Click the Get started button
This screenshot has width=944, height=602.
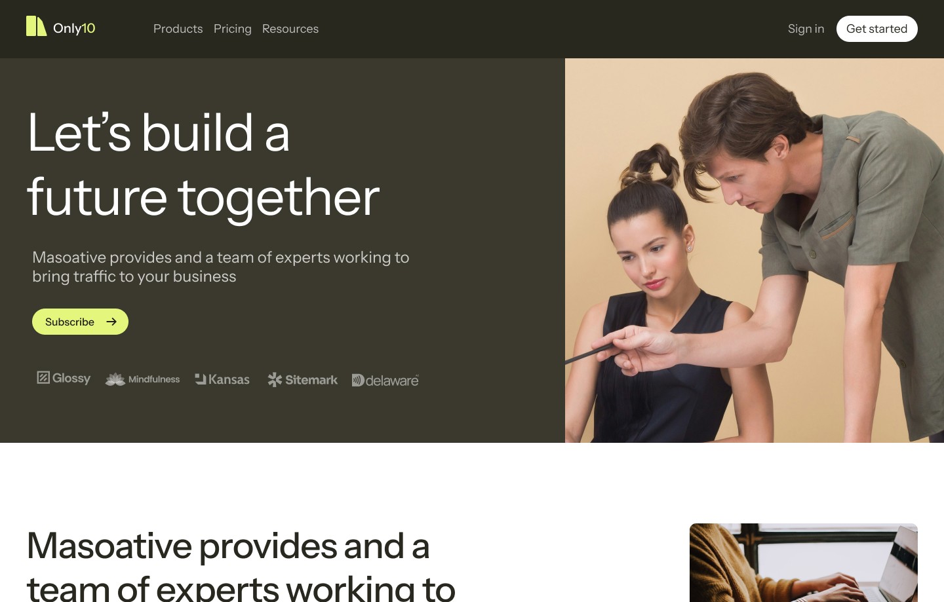coord(877,29)
